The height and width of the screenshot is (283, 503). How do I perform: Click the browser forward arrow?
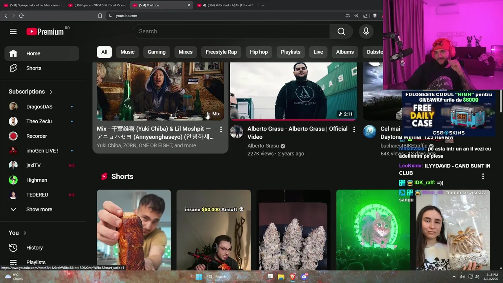coord(13,16)
